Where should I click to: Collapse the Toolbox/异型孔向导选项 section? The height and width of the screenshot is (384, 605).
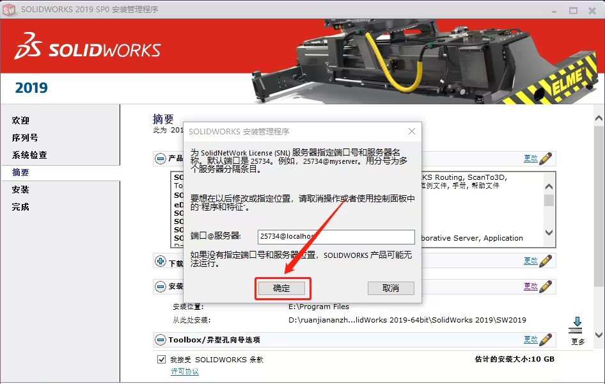[161, 340]
